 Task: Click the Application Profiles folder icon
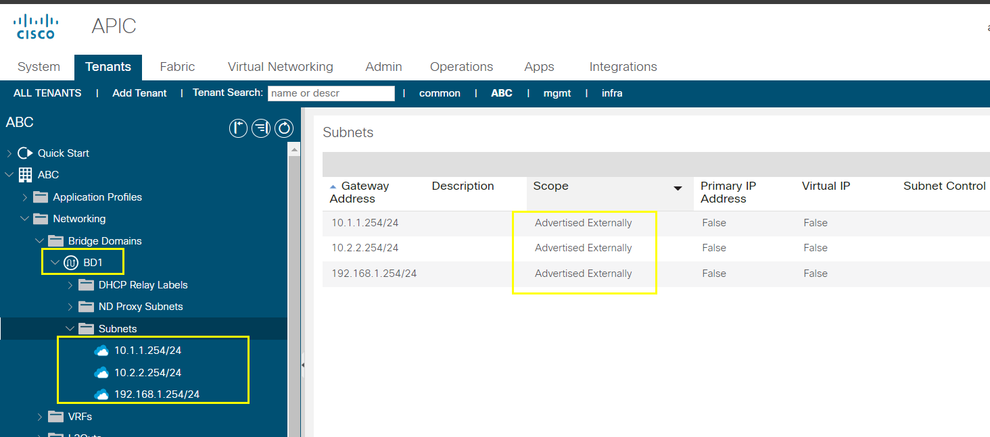41,197
